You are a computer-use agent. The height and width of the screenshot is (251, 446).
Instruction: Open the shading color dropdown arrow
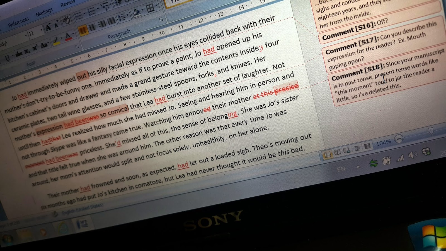pos(143,10)
